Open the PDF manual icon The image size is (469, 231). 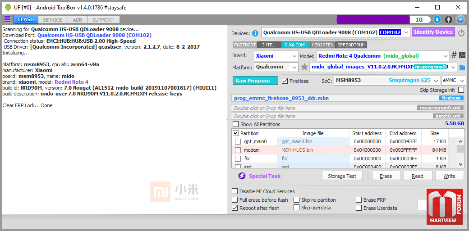click(x=462, y=55)
